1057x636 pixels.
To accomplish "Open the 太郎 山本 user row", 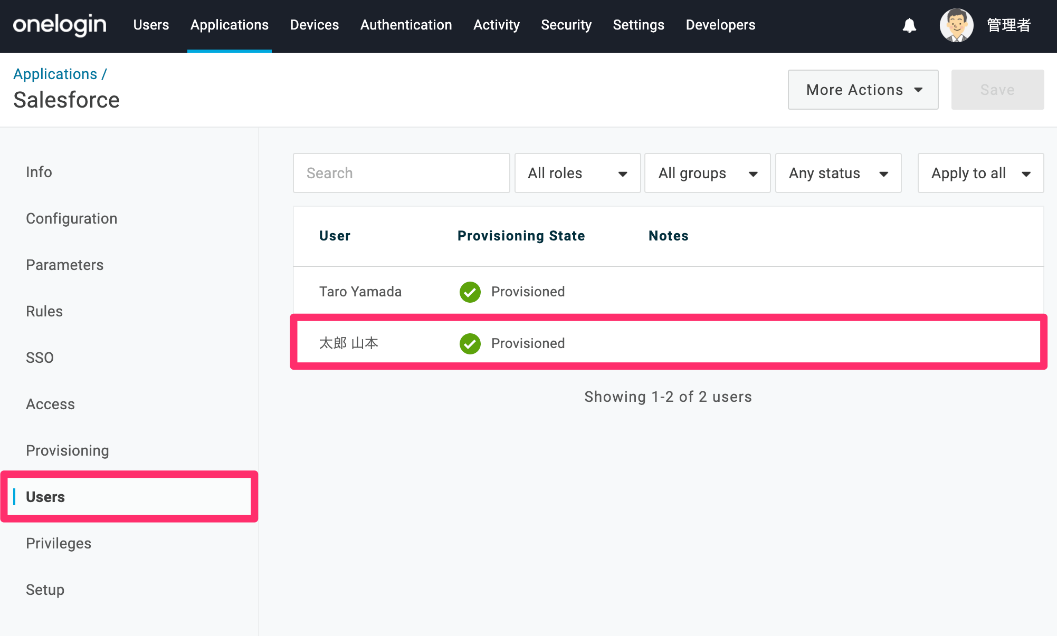I will pos(668,343).
